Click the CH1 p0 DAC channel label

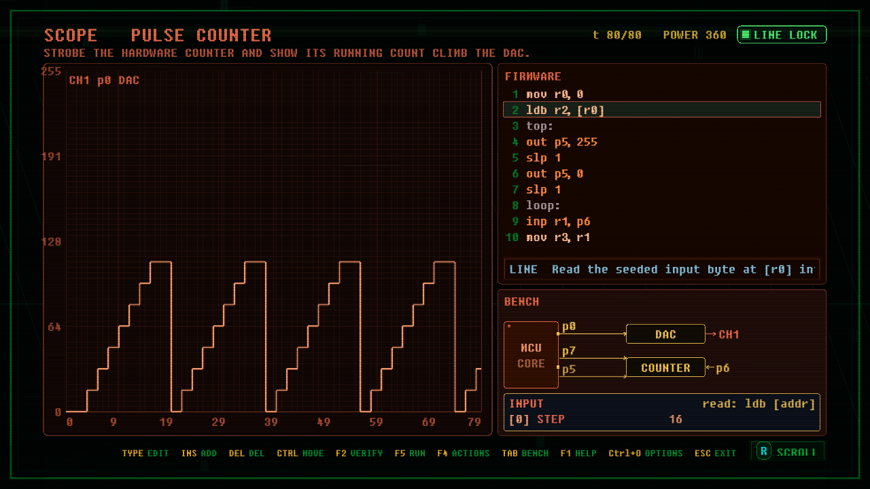point(104,80)
